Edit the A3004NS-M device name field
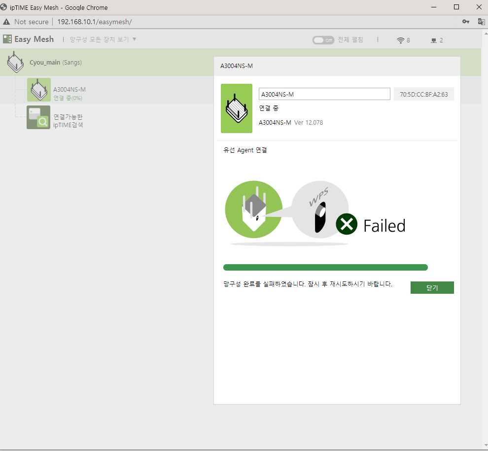This screenshot has width=488, height=451. click(x=324, y=94)
